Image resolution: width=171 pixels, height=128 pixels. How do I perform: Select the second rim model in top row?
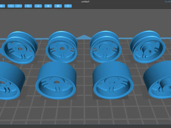point(62,47)
